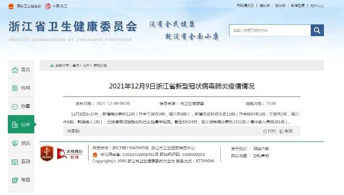344x195 pixels.
Task: Open the 网站地图 footer link
Action: coord(239,156)
